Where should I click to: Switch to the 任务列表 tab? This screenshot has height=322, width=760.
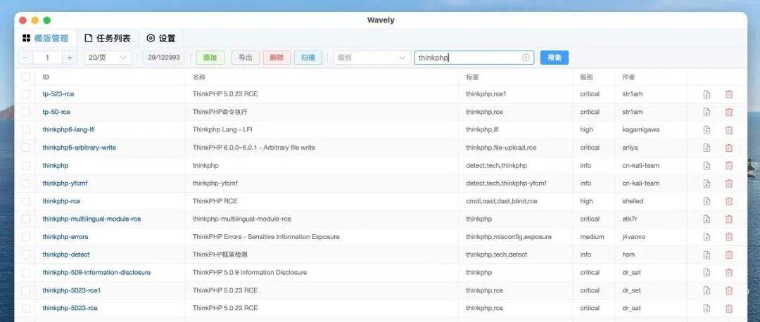pos(108,38)
